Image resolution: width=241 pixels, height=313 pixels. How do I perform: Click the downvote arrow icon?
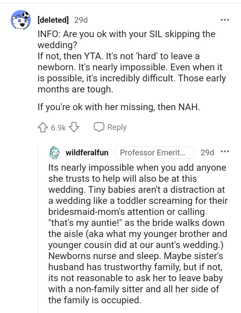(74, 127)
